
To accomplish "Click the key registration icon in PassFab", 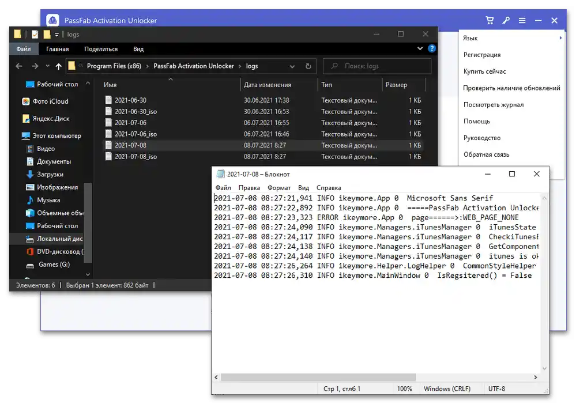I will (x=506, y=21).
